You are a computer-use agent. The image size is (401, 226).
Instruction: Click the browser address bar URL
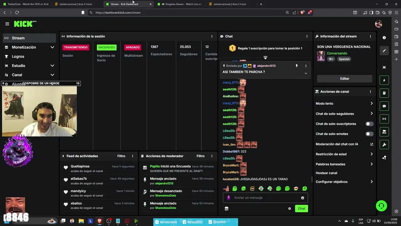118,13
